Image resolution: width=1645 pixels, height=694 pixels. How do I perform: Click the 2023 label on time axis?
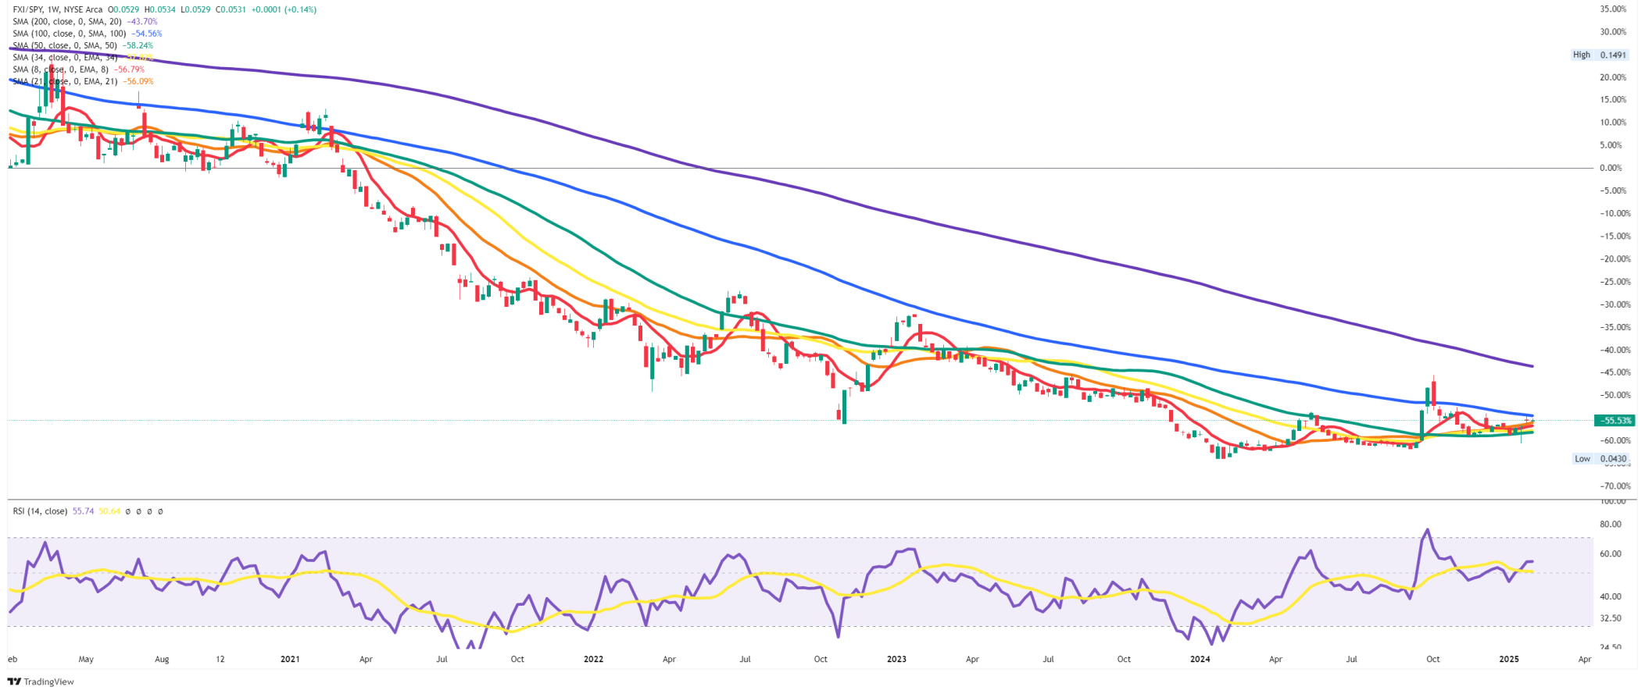[x=896, y=660]
